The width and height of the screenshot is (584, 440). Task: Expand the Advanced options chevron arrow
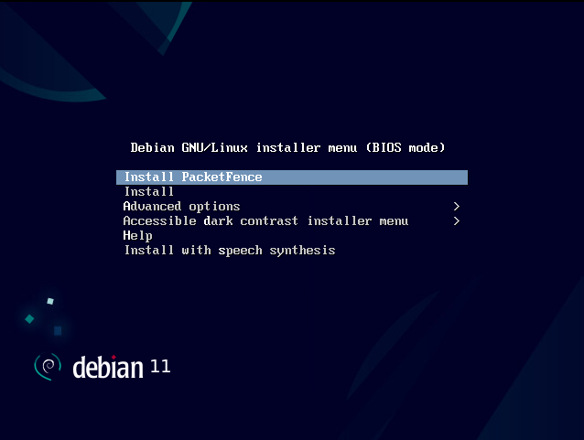[457, 206]
